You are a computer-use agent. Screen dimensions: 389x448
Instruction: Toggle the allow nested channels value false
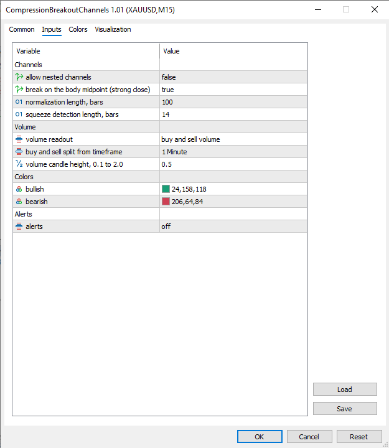pyautogui.click(x=233, y=77)
